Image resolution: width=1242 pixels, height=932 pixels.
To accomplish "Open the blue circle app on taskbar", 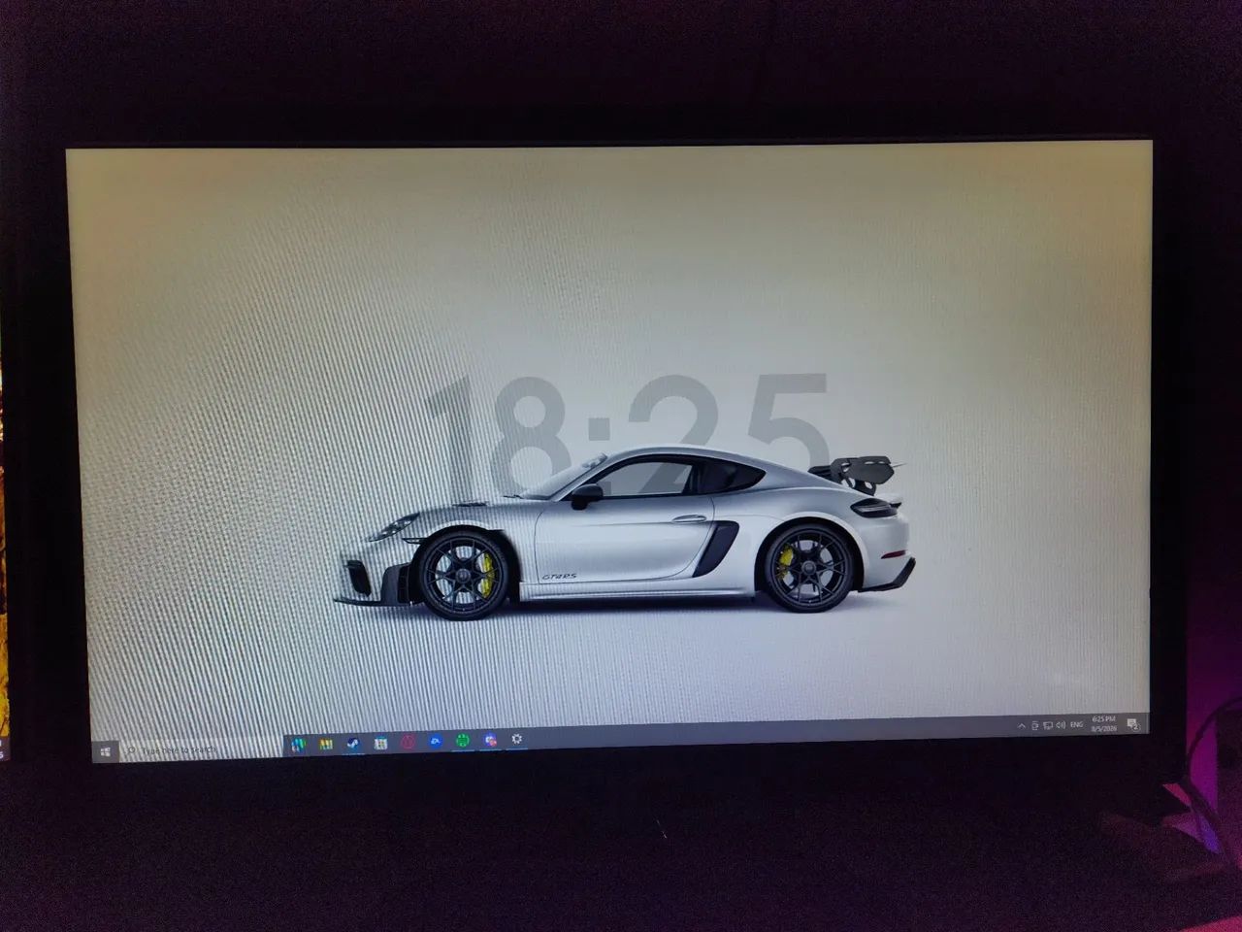I will point(436,741).
